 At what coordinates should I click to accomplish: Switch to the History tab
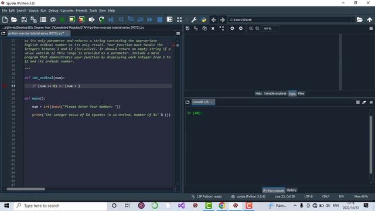[292, 190]
